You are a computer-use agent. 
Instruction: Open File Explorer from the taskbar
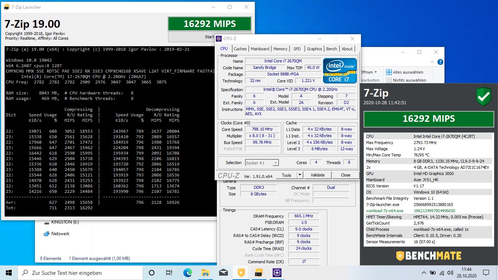coord(205,273)
